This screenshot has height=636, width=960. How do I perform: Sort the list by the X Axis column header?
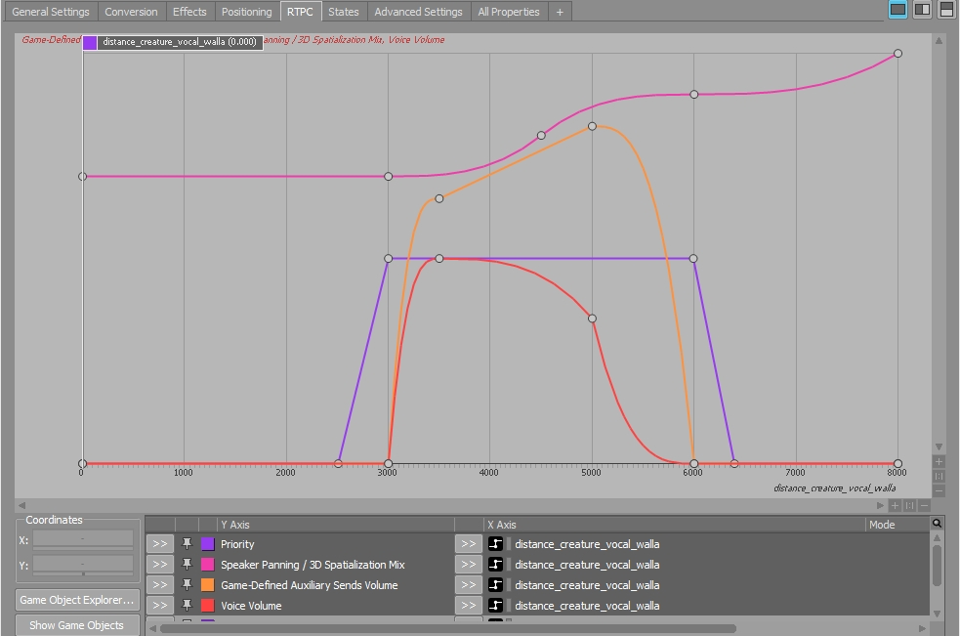(675, 525)
